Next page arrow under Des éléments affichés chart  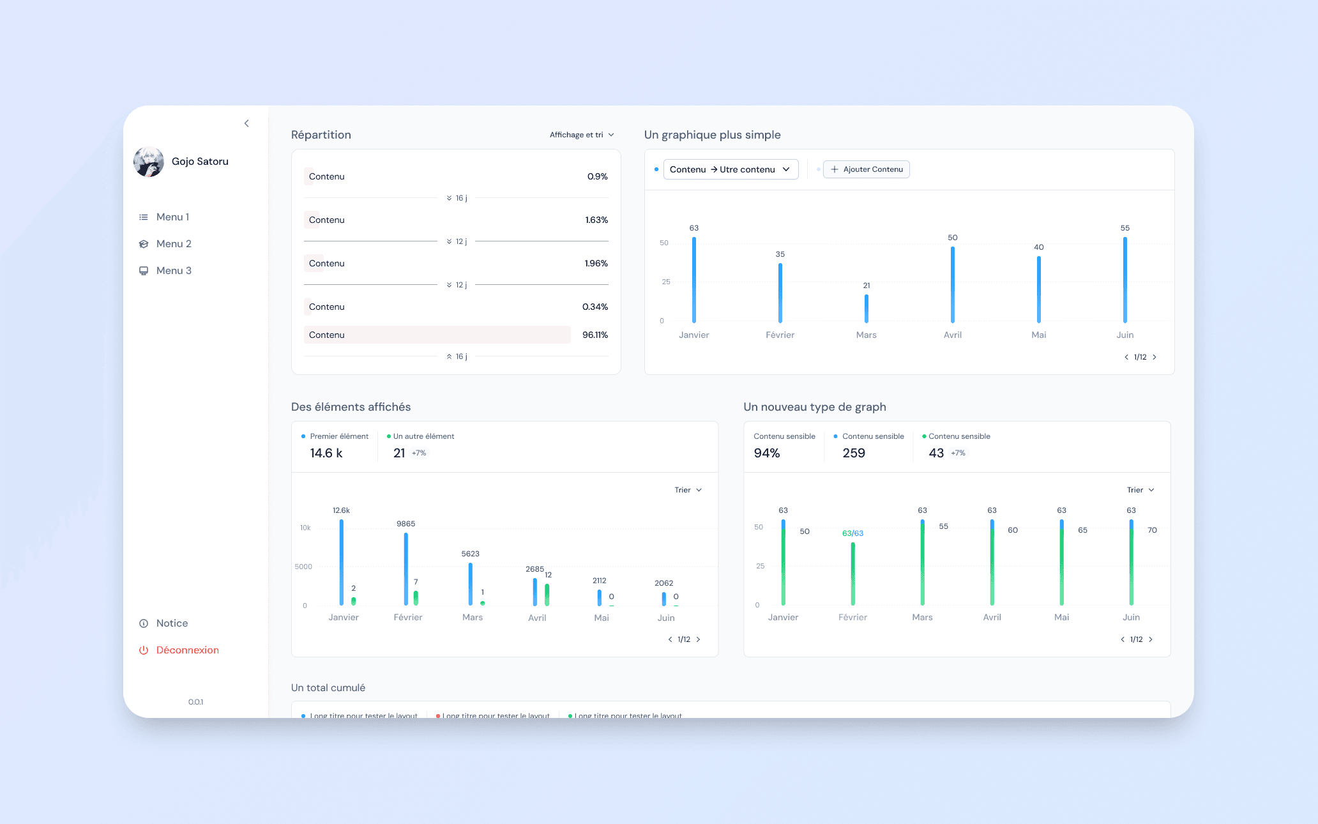tap(698, 639)
